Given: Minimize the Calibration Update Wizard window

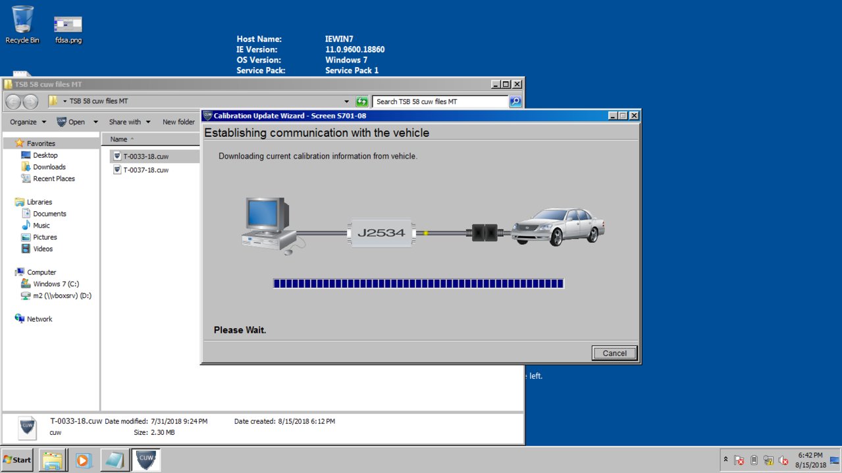Looking at the screenshot, I should pos(613,116).
